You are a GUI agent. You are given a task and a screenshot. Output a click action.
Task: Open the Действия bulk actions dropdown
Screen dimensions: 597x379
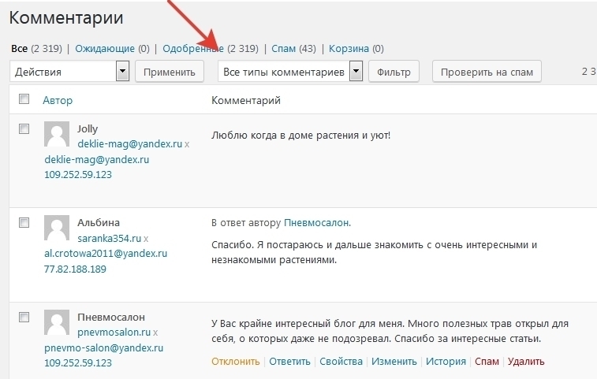[69, 72]
